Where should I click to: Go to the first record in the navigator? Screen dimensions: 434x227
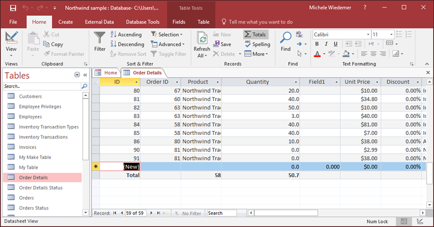[115, 213]
